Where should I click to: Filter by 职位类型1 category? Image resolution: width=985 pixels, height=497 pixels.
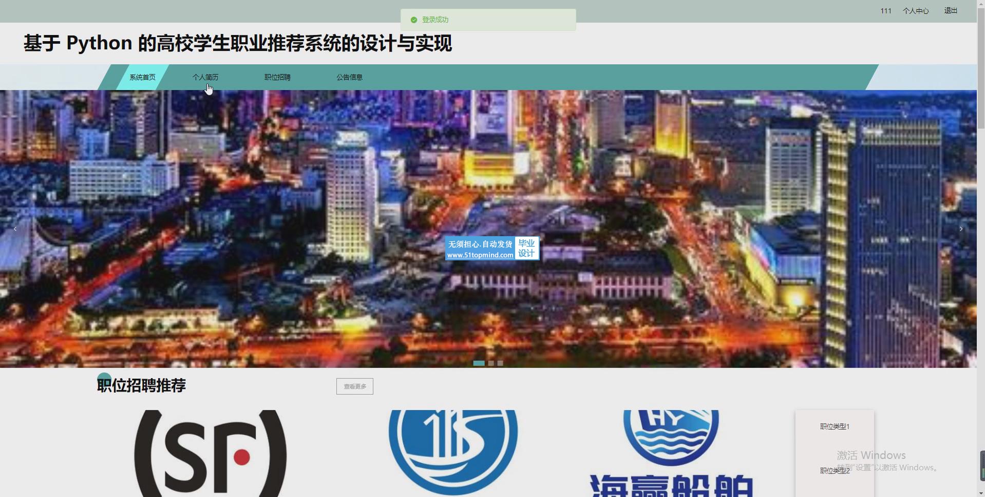[x=835, y=427]
